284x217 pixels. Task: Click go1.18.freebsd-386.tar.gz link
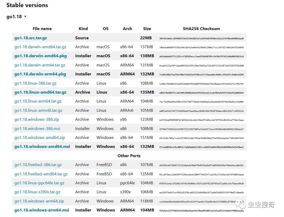click(38, 165)
